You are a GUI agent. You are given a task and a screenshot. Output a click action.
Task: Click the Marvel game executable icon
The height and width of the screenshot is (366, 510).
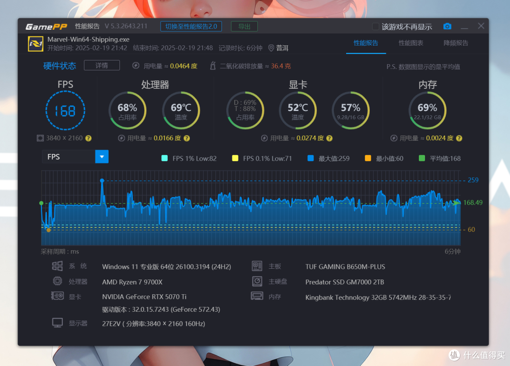coord(35,44)
